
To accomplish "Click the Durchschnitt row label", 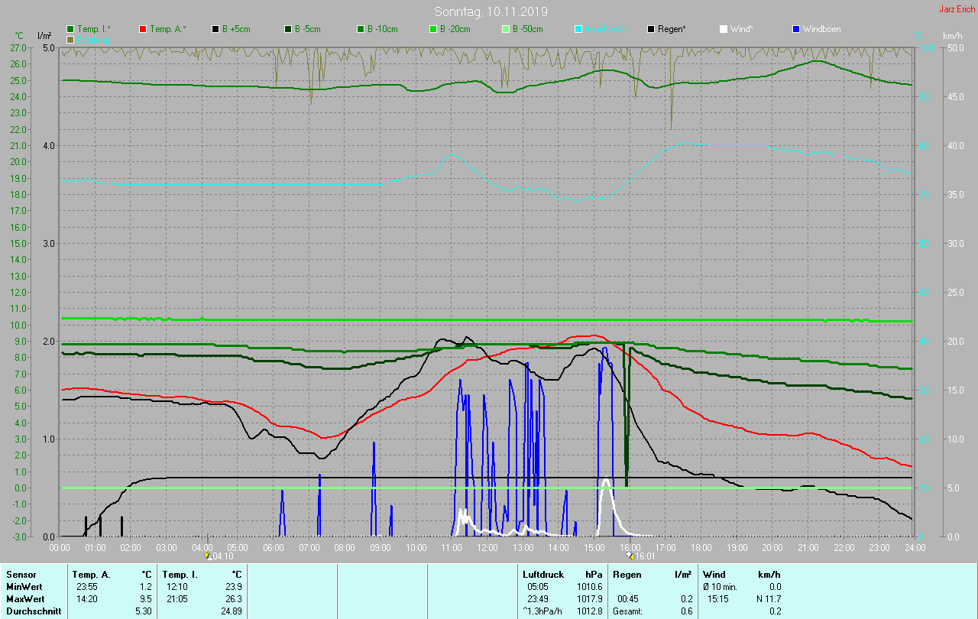I will [34, 611].
